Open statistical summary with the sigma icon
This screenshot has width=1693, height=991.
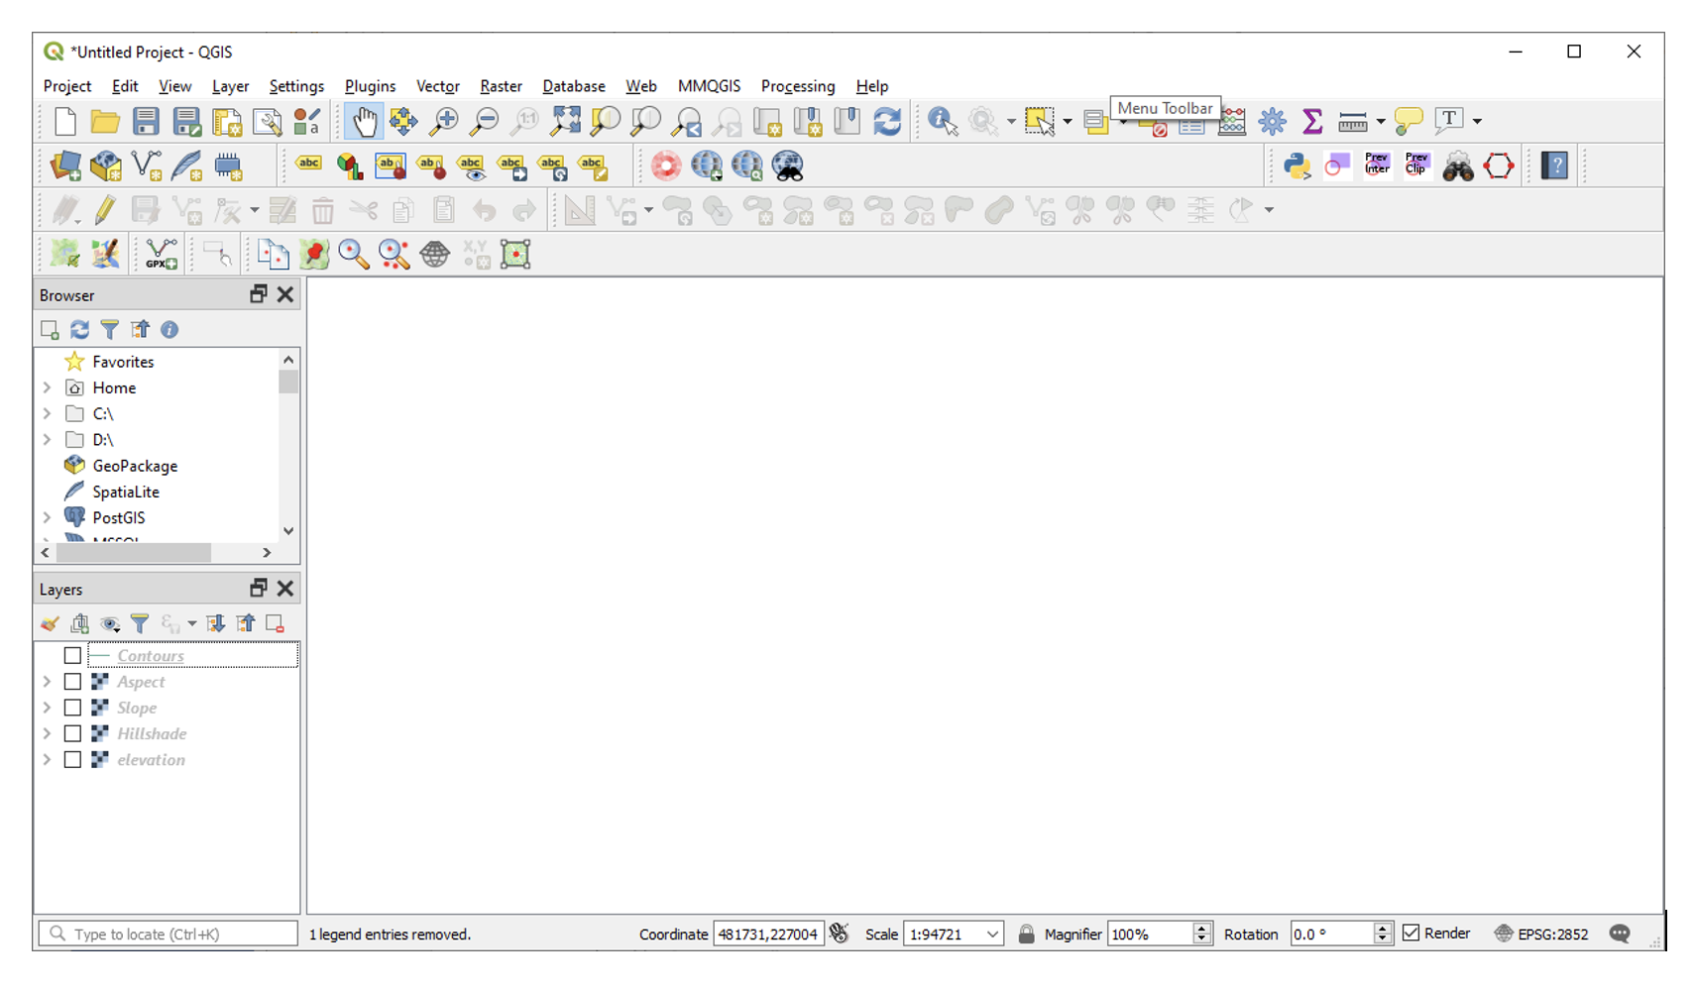coord(1312,122)
